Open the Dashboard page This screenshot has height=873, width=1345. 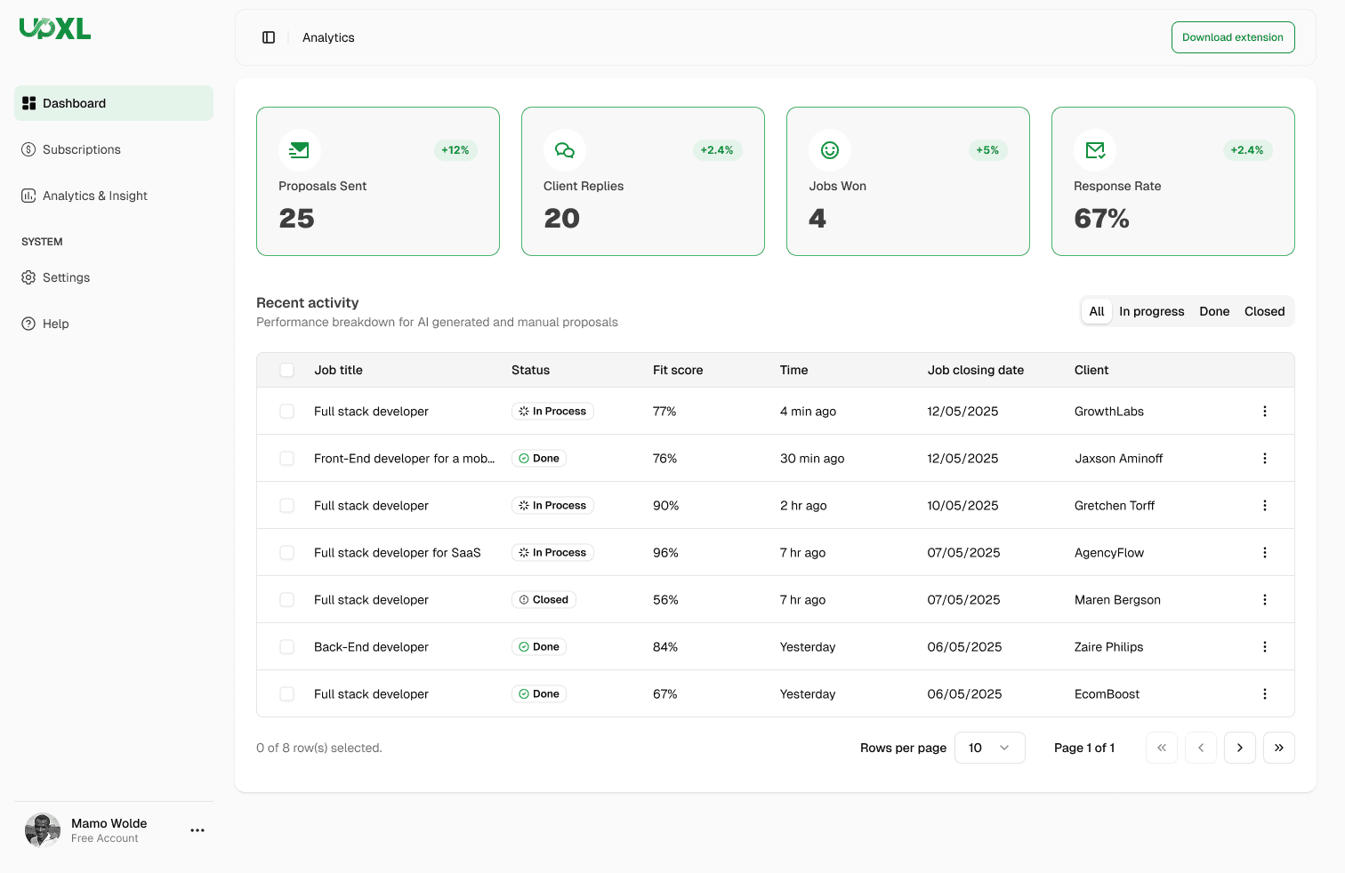click(x=114, y=103)
